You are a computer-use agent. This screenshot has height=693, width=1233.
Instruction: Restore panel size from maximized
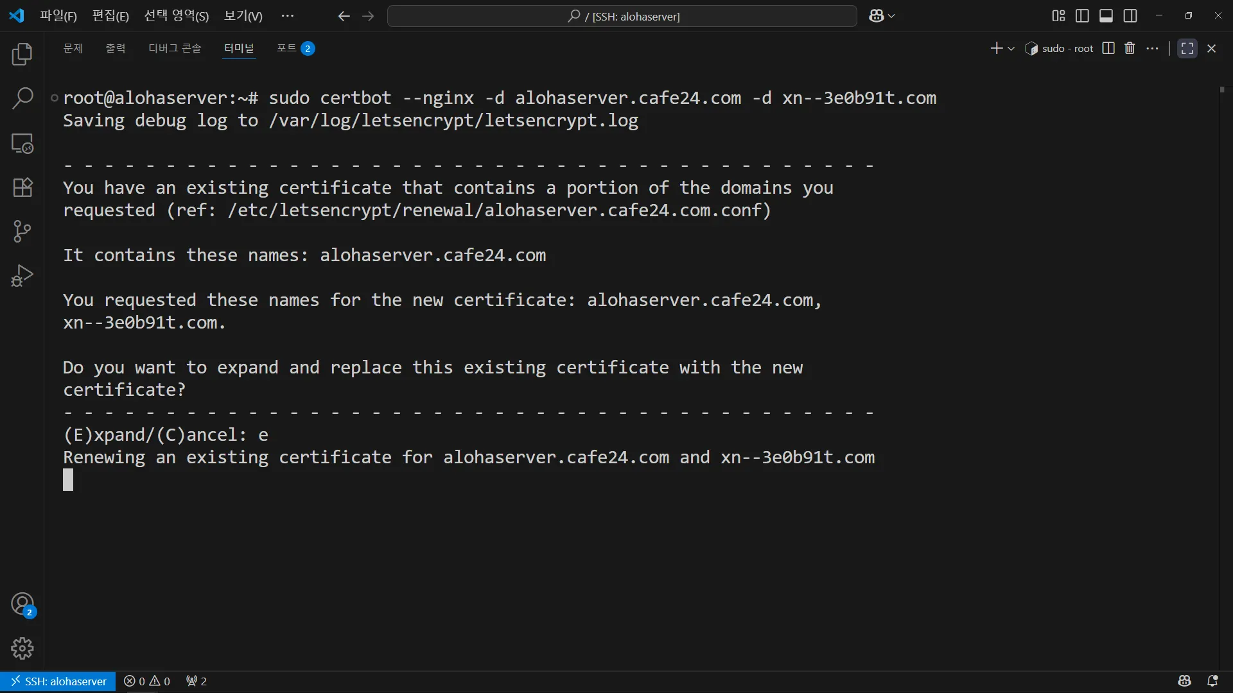[1187, 48]
